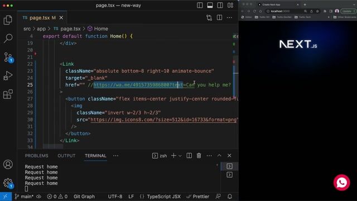Select the first terminal in the list
This screenshot has width=357, height=201.
coord(229,166)
